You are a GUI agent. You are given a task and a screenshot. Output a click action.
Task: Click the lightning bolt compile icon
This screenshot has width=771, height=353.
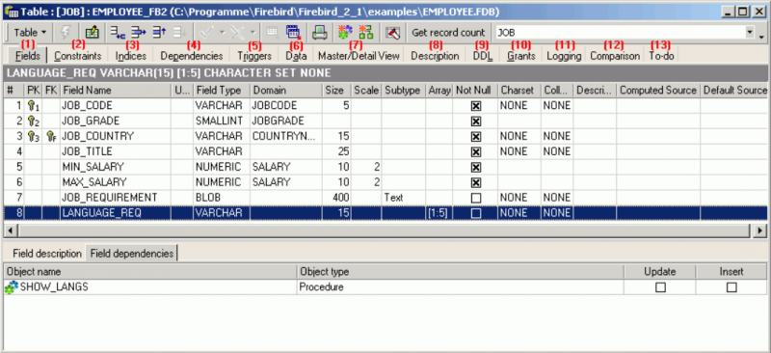pos(65,33)
